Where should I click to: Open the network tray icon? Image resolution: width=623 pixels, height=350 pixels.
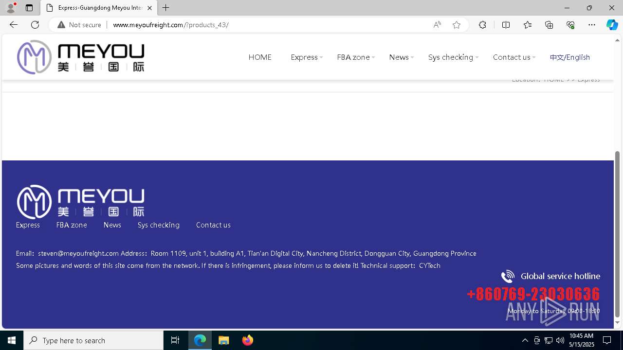pyautogui.click(x=549, y=340)
